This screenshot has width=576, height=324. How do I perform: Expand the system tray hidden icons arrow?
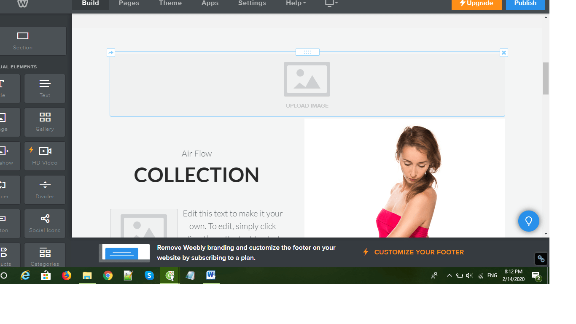[449, 275]
